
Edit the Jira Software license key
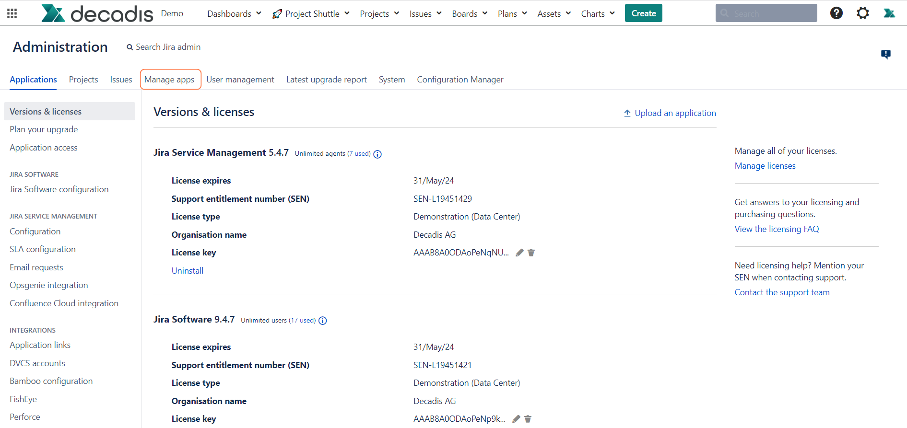[x=516, y=419]
